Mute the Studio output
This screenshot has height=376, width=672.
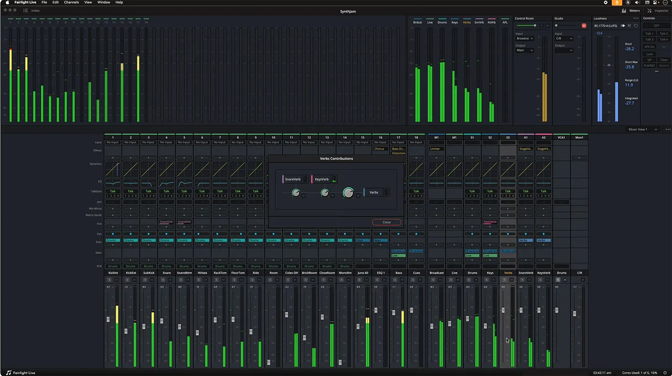coord(584,26)
